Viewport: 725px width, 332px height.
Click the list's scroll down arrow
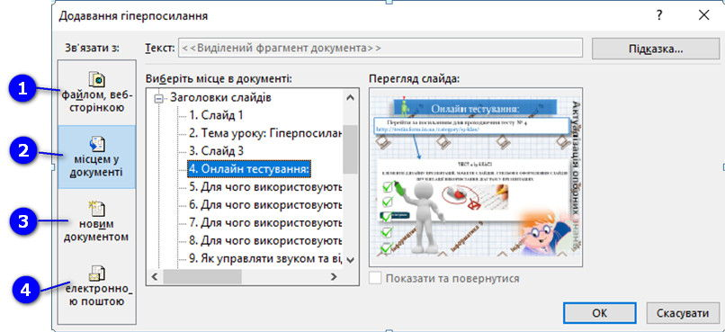coord(350,260)
